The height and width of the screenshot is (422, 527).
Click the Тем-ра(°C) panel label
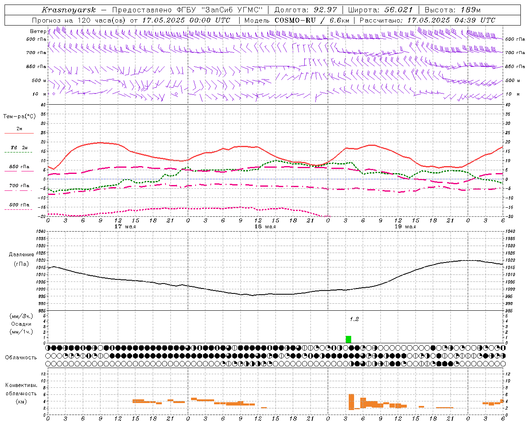click(x=19, y=117)
